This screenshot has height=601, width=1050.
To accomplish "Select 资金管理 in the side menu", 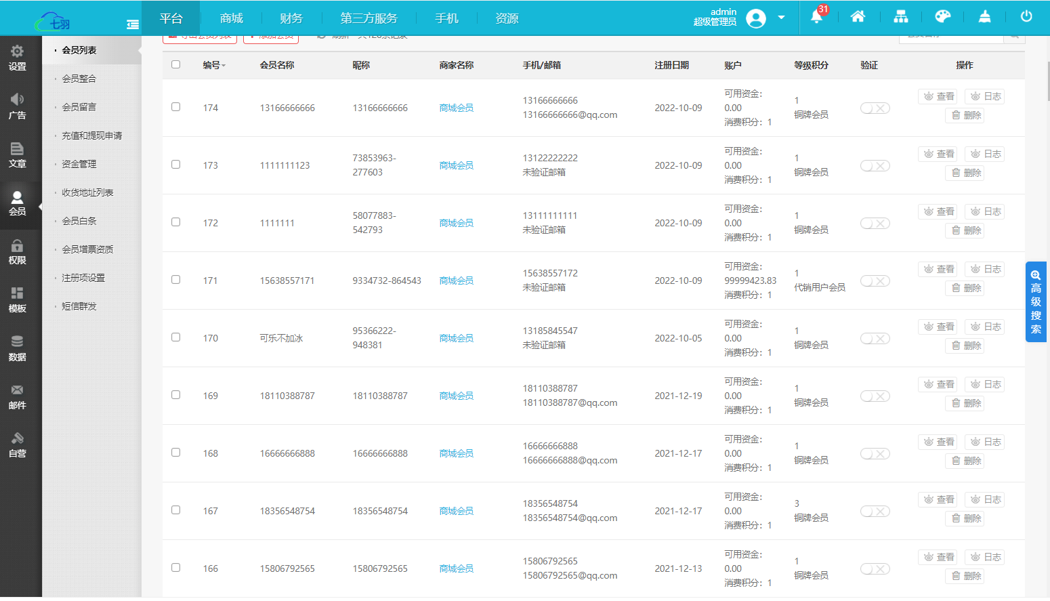I will coord(79,164).
